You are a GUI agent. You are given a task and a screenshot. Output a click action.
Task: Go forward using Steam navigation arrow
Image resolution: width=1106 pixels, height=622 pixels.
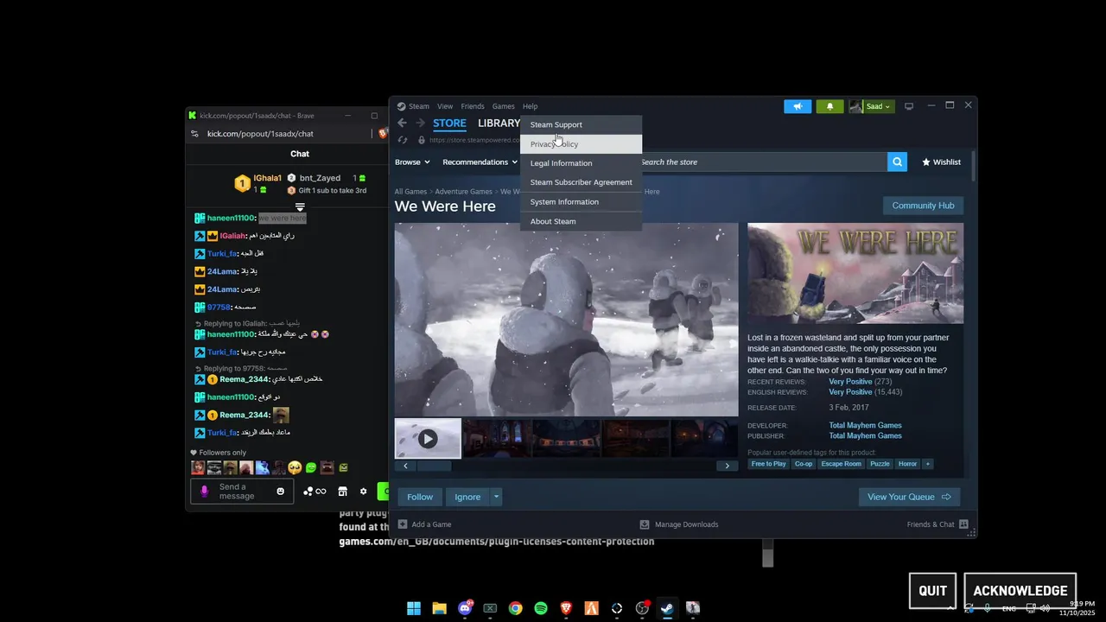click(x=421, y=124)
